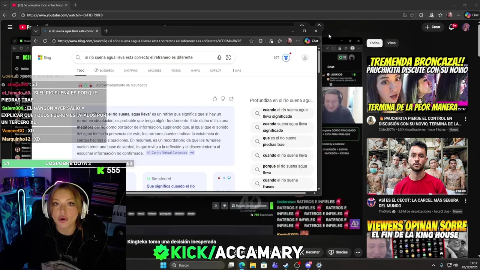Screen dimensions: 480x270
Task: Switch to the BÚSQUEDA tab
Action: click(x=104, y=70)
